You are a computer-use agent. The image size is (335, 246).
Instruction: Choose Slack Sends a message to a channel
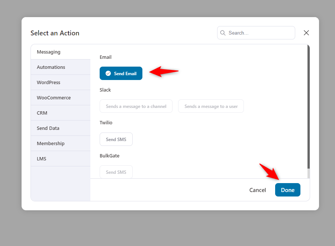pos(136,106)
